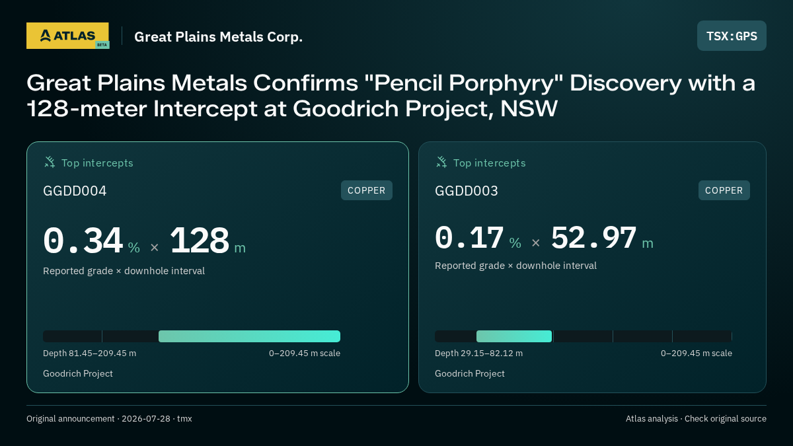The image size is (793, 446).
Task: Click the Pencil Porphyry headline
Action: [x=391, y=96]
